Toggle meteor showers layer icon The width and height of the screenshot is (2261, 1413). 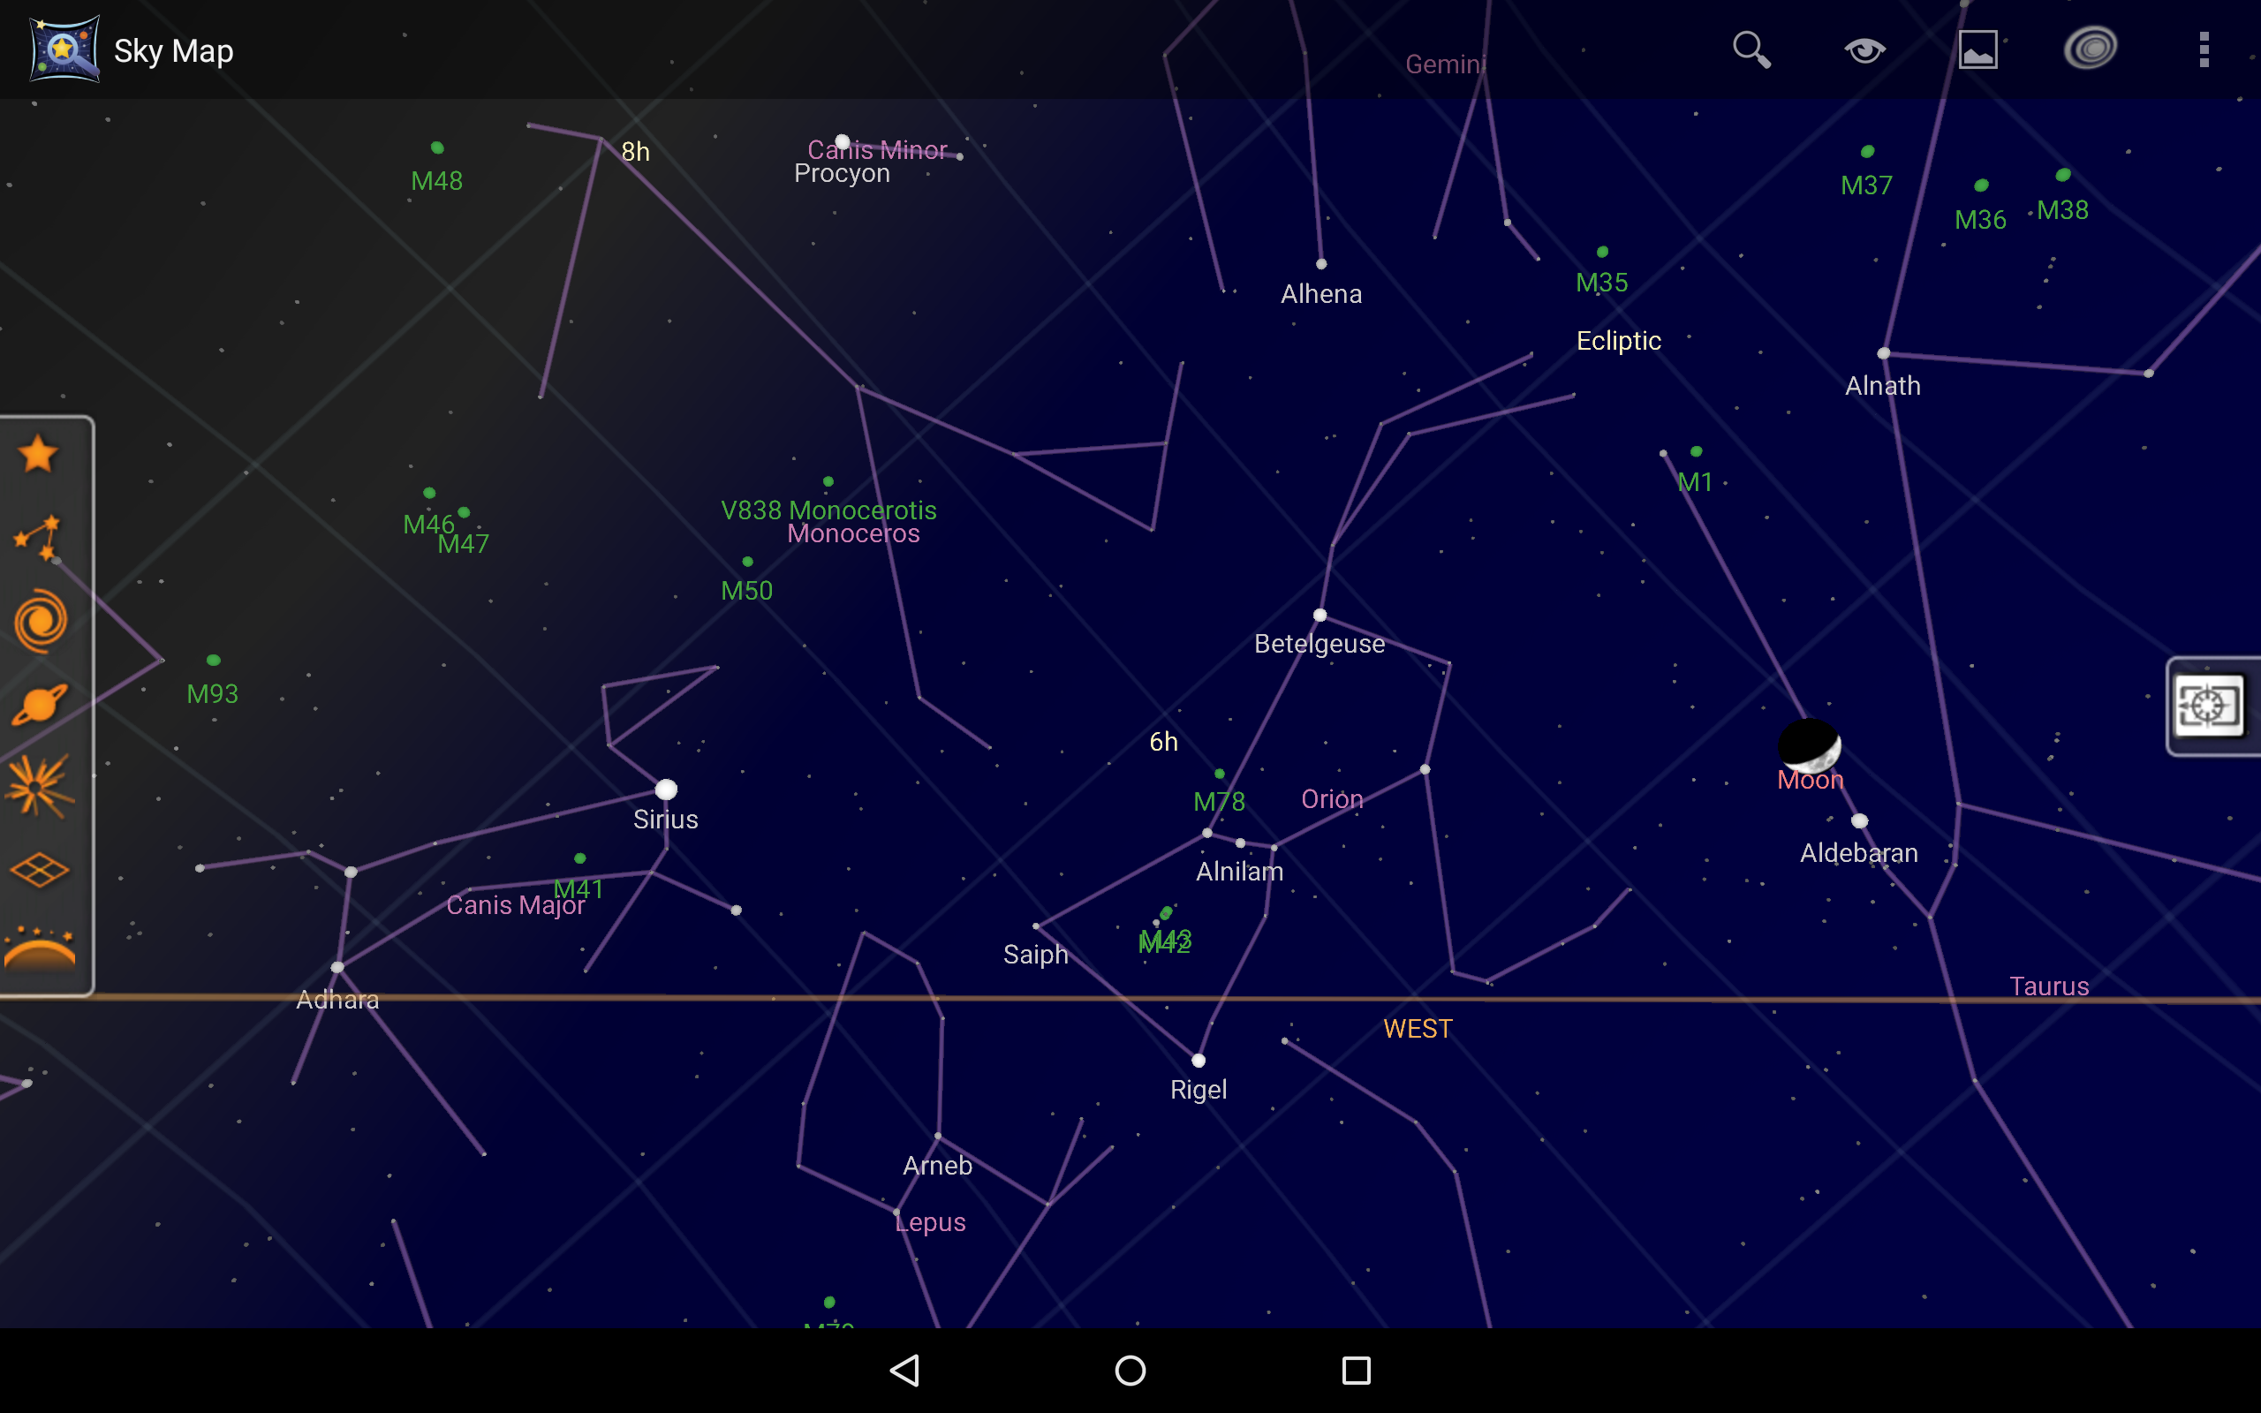[x=39, y=786]
